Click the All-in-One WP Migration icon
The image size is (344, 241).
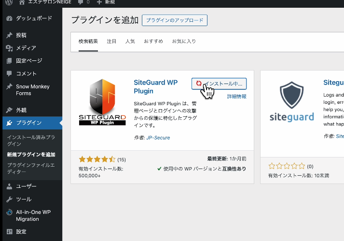[x=9, y=212]
